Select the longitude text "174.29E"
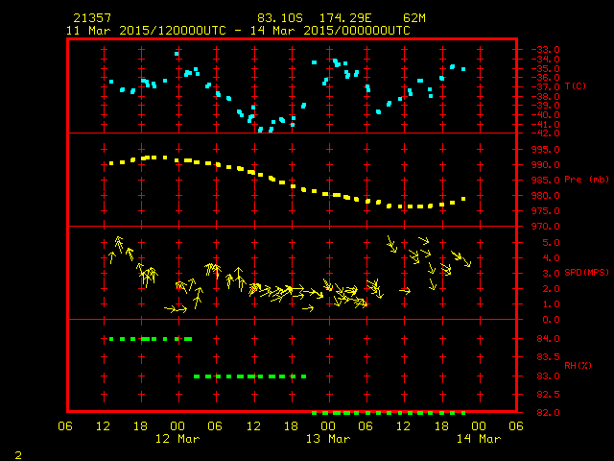Viewport: 614px width, 461px height. click(x=345, y=18)
